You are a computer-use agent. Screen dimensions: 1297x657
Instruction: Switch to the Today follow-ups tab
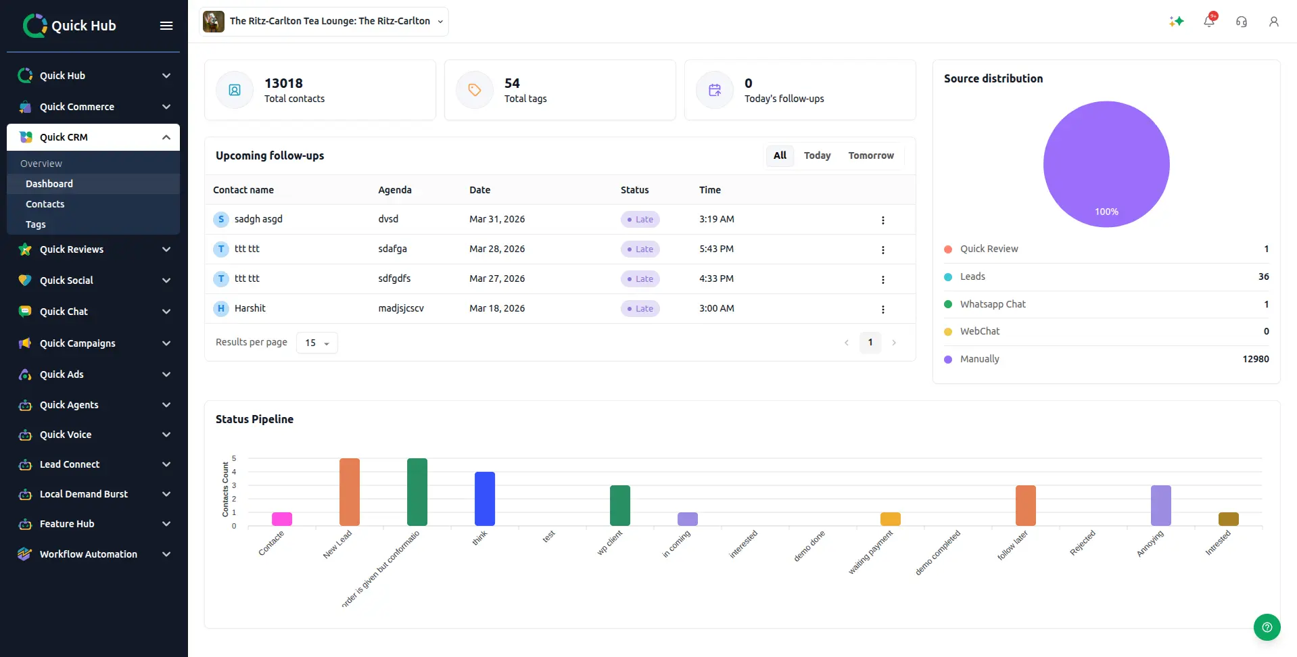pos(817,155)
